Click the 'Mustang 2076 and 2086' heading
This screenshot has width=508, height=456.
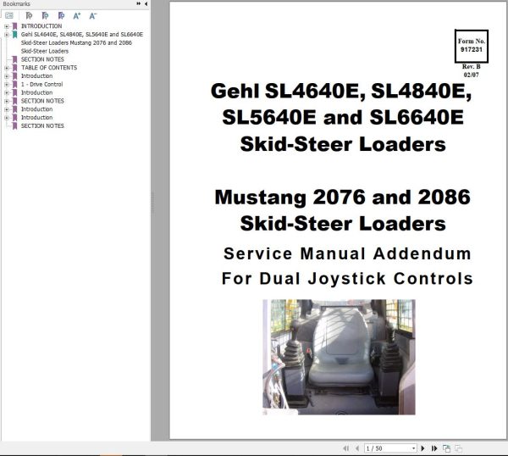click(342, 197)
